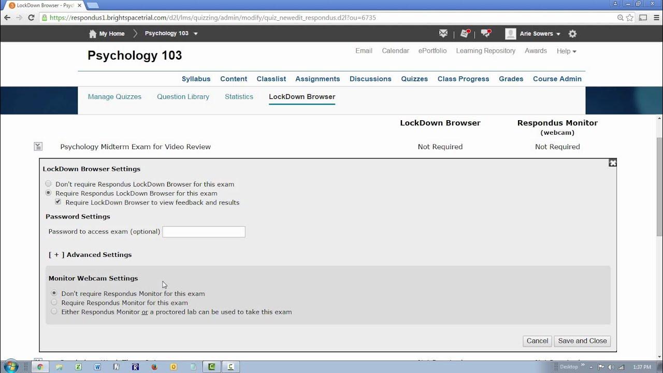
Task: Click Action Center flag icon in tray
Action: [601, 367]
